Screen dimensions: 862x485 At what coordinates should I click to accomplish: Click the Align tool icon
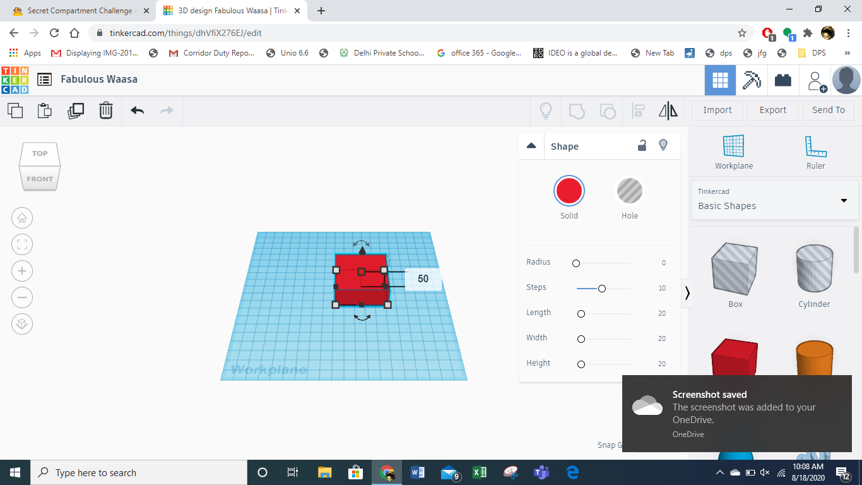pyautogui.click(x=638, y=111)
